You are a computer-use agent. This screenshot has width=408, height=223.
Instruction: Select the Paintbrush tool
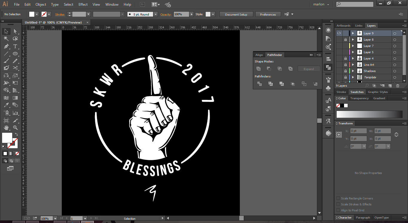point(6,61)
